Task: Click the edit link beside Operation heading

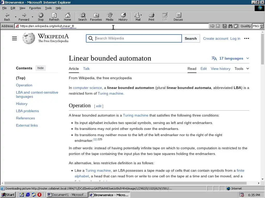Action: pos(99,106)
